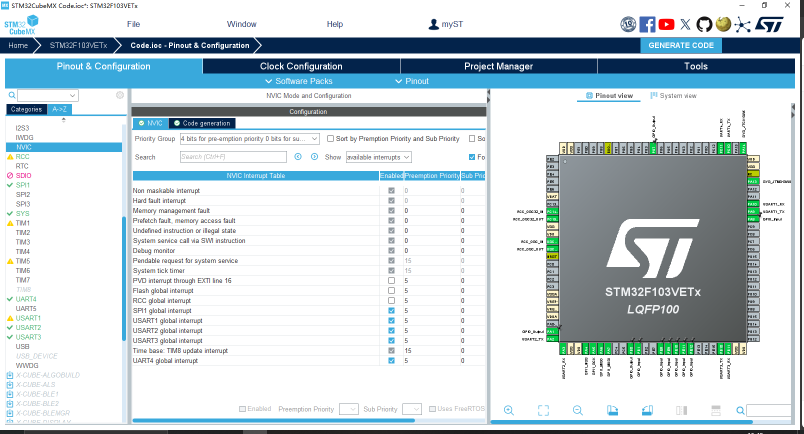Click the GENERATE CODE button

(681, 45)
